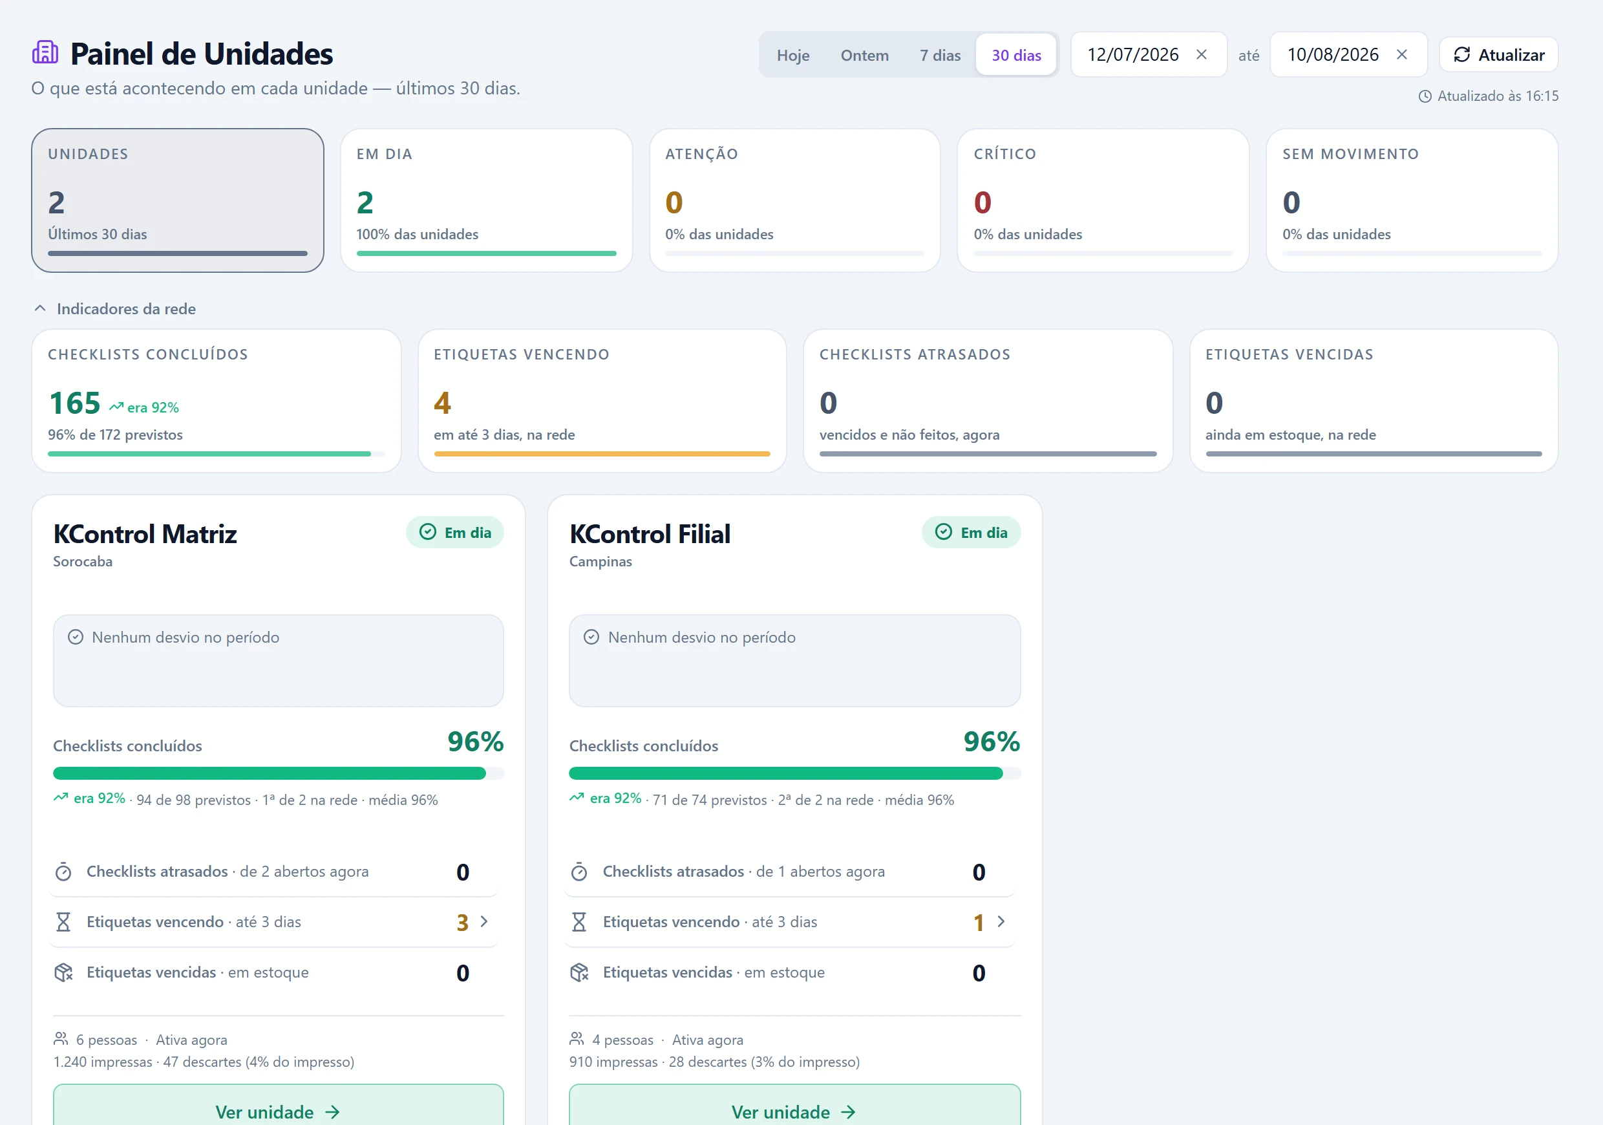Screen dimensions: 1603x1125
Task: Open the end date field 10/08/2026
Action: [1348, 54]
